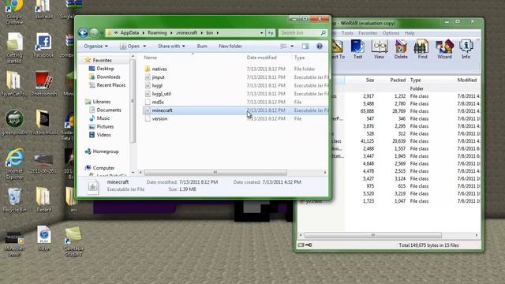Open the view options dropdown arrow
505x284 pixels.
[292, 47]
